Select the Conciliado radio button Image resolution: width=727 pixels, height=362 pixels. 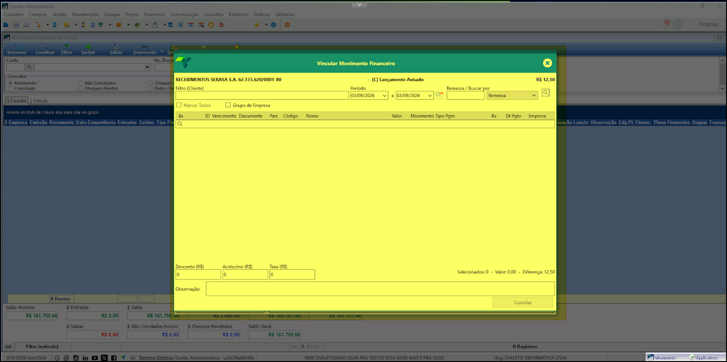coord(10,89)
